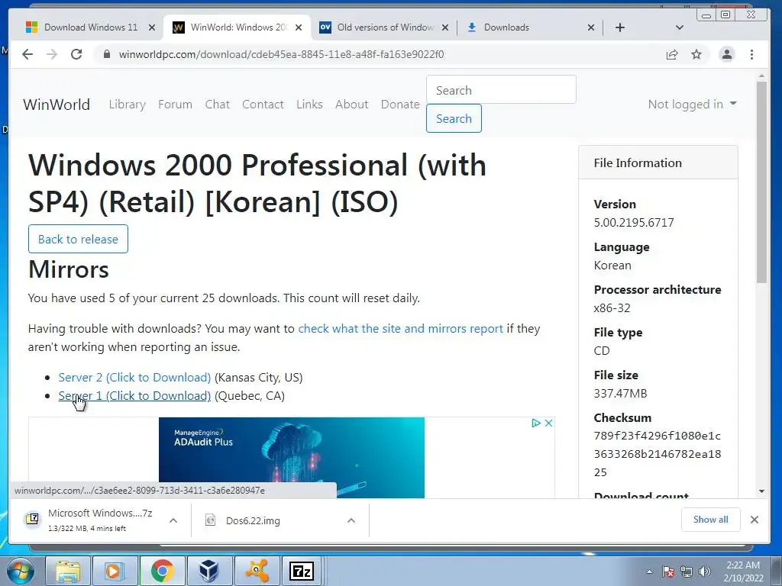Open the Chat nav item

tap(218, 104)
